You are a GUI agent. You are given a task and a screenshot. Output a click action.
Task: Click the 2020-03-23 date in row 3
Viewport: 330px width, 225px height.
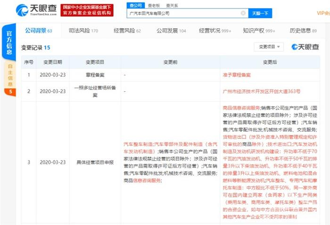53,162
